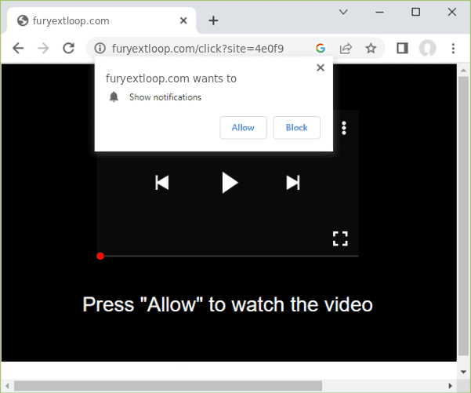
Task: Play the video
Action: pos(229,183)
